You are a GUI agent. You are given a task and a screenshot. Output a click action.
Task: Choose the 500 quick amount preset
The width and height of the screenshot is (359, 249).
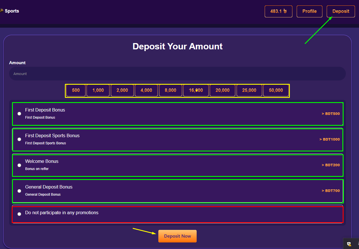tap(76, 90)
